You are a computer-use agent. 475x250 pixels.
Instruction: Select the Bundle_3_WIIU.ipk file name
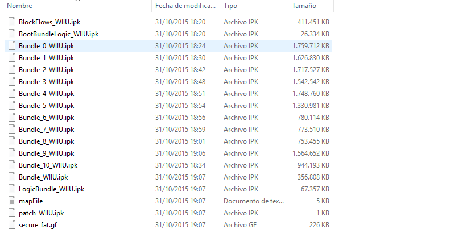tap(46, 82)
